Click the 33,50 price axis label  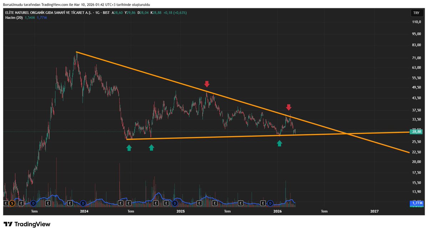point(416,119)
